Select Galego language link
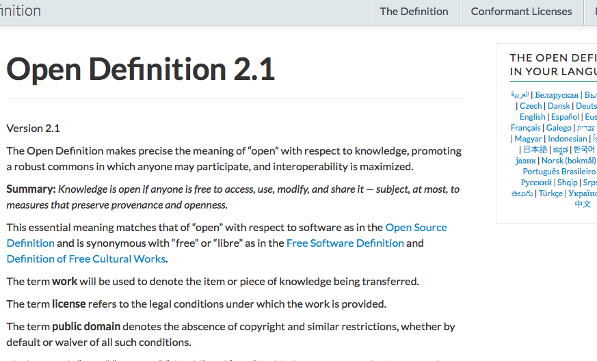 coord(559,128)
